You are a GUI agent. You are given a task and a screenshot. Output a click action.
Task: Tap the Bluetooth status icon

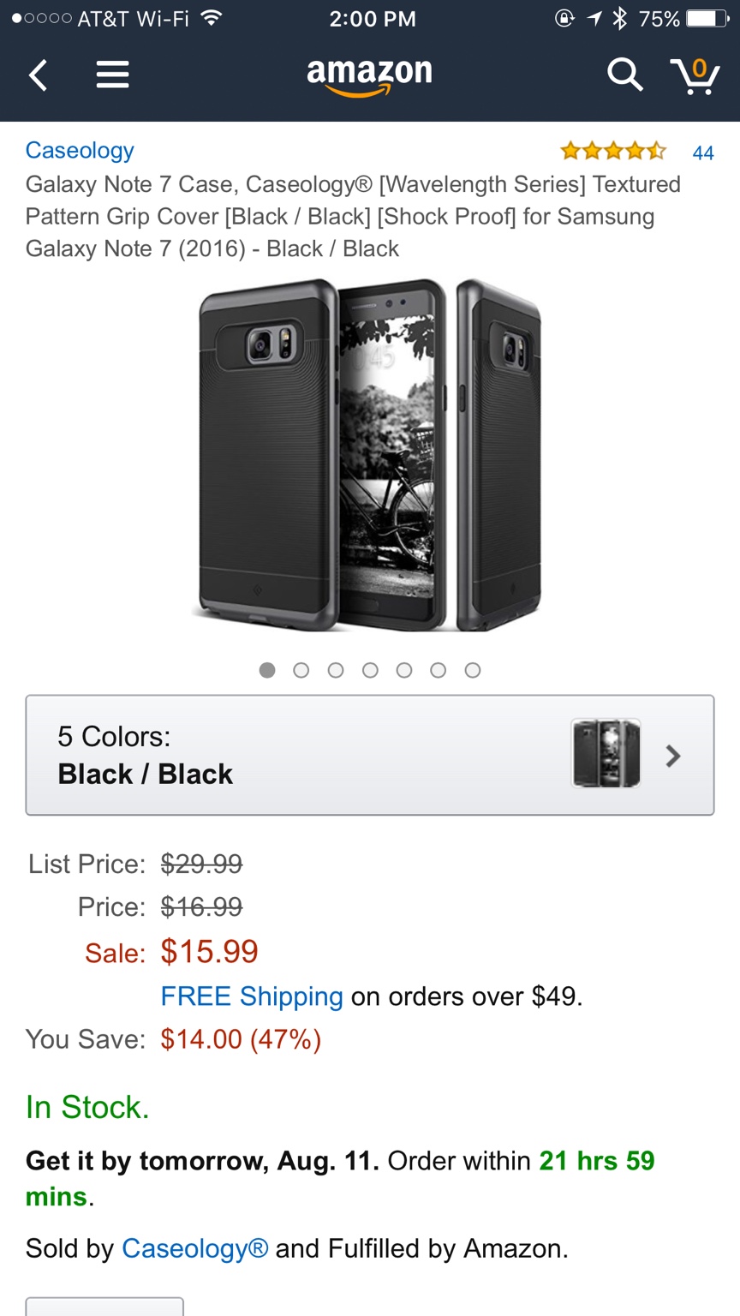[620, 19]
